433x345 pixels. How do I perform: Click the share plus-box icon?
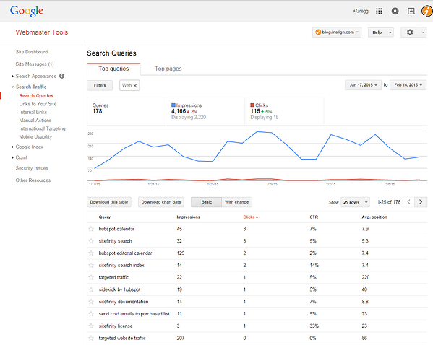click(411, 11)
